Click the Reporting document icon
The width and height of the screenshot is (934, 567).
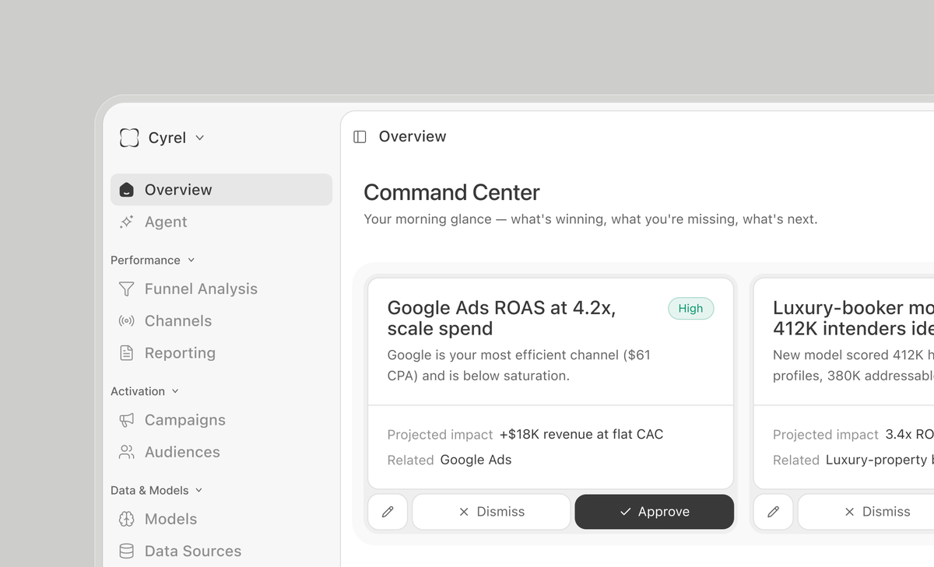126,352
